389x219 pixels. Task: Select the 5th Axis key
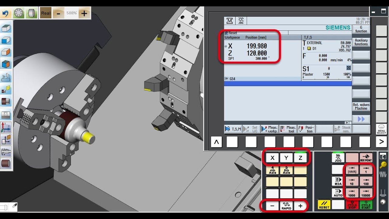286,170
